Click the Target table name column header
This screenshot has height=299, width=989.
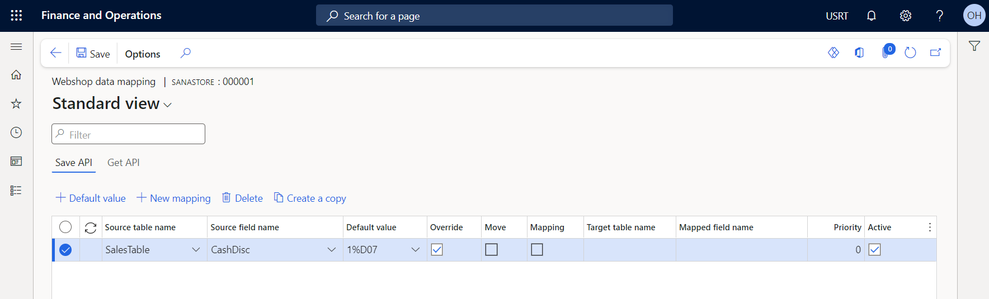click(621, 227)
